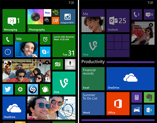Tap the 7:31 clock on left screen

tap(71, 3)
